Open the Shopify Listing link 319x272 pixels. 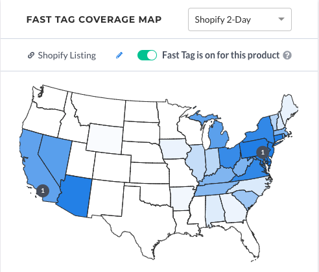pos(67,55)
